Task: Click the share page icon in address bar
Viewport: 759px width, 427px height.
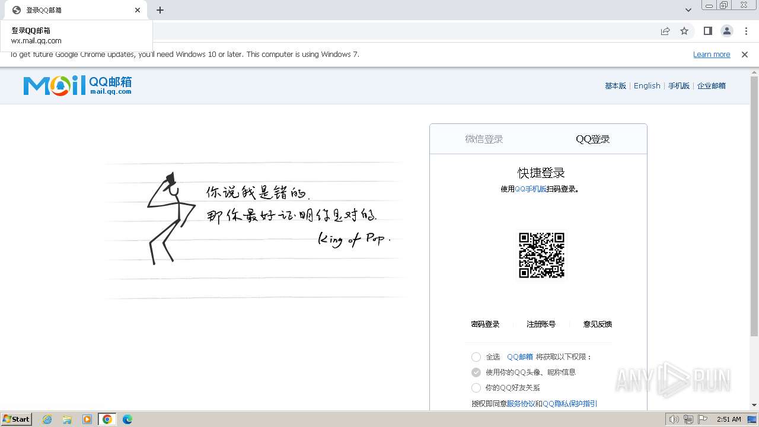Action: click(665, 31)
